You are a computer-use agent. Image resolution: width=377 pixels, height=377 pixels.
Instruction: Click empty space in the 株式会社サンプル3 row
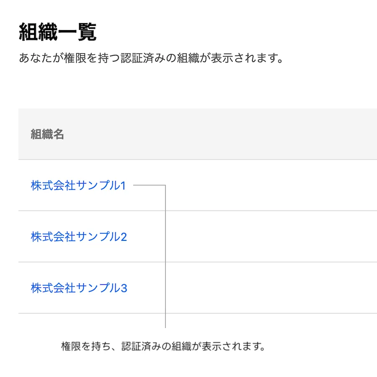click(272, 288)
